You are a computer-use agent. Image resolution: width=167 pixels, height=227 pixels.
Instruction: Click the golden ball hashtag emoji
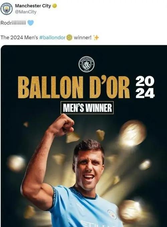pyautogui.click(x=69, y=38)
